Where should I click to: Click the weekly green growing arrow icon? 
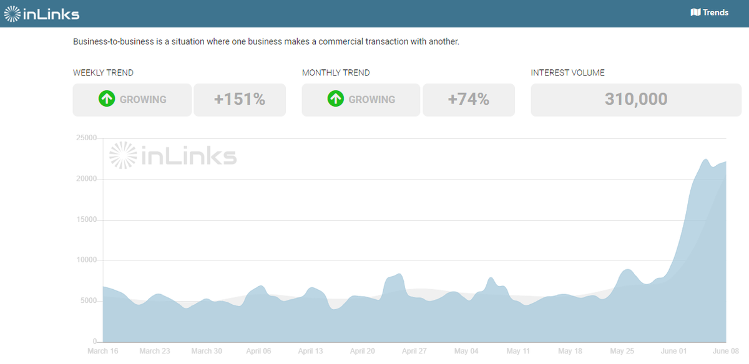107,99
